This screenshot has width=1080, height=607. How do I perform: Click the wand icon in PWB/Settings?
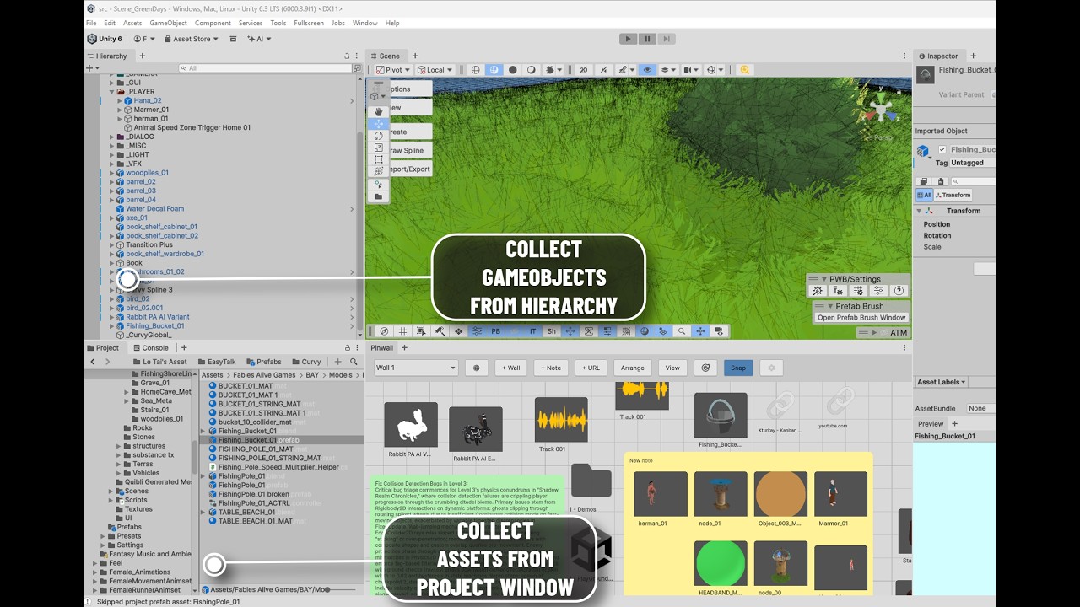tap(817, 291)
